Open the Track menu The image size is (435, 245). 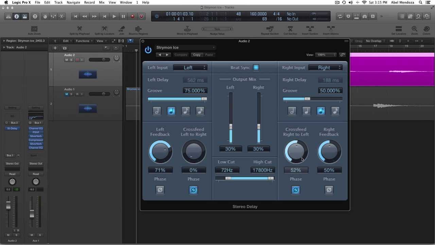[x=58, y=2]
